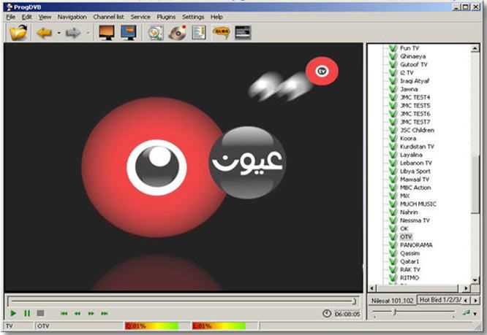The image size is (487, 335).
Task: Select Ghinaeya channel
Action: 412,56
